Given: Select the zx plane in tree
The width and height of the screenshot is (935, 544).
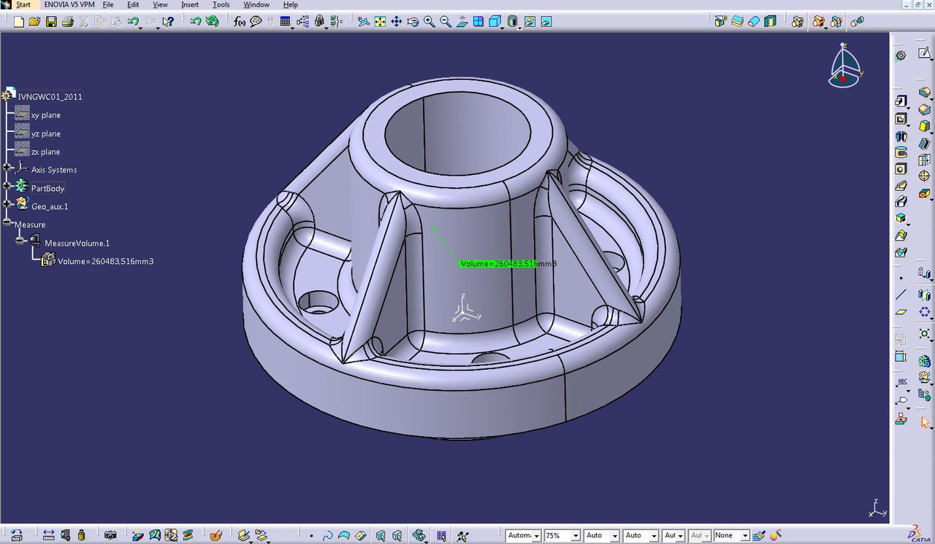Looking at the screenshot, I should click(x=45, y=152).
